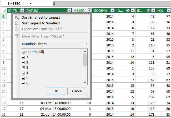Toggle the (Select All) checkbox
The height and width of the screenshot is (118, 171).
click(x=23, y=52)
